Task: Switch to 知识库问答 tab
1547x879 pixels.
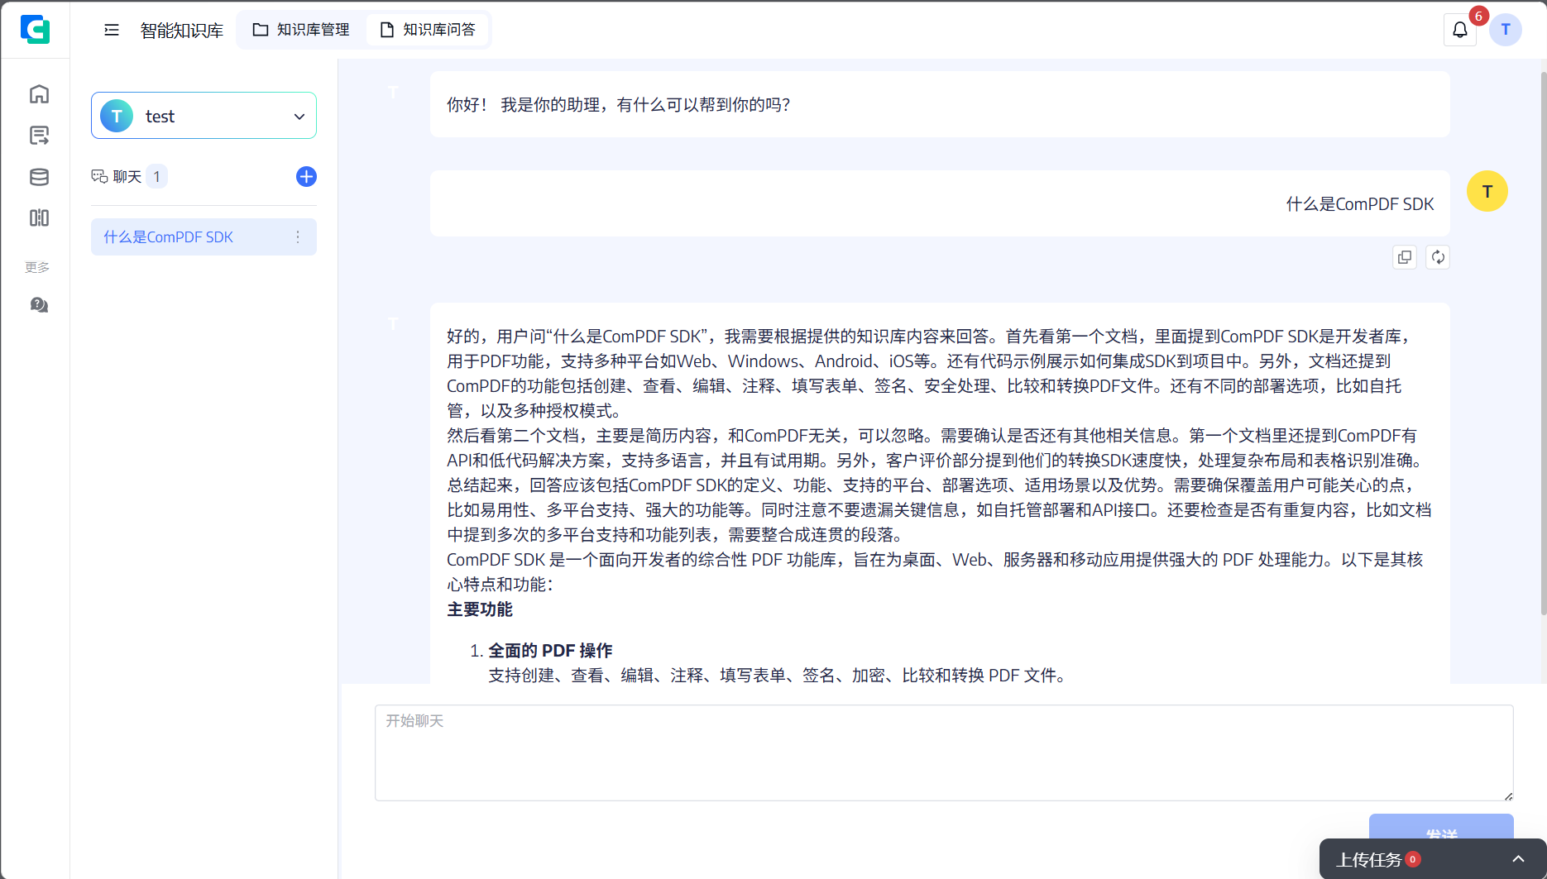Action: (428, 30)
